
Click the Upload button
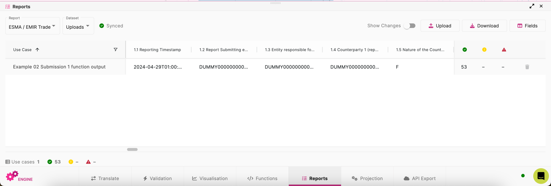(x=439, y=26)
